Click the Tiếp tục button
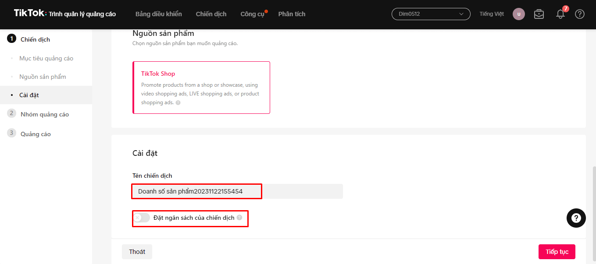The height and width of the screenshot is (264, 596). [x=557, y=252]
